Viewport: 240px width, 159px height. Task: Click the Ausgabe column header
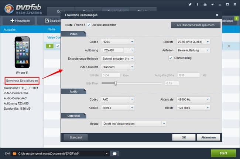[10, 29]
